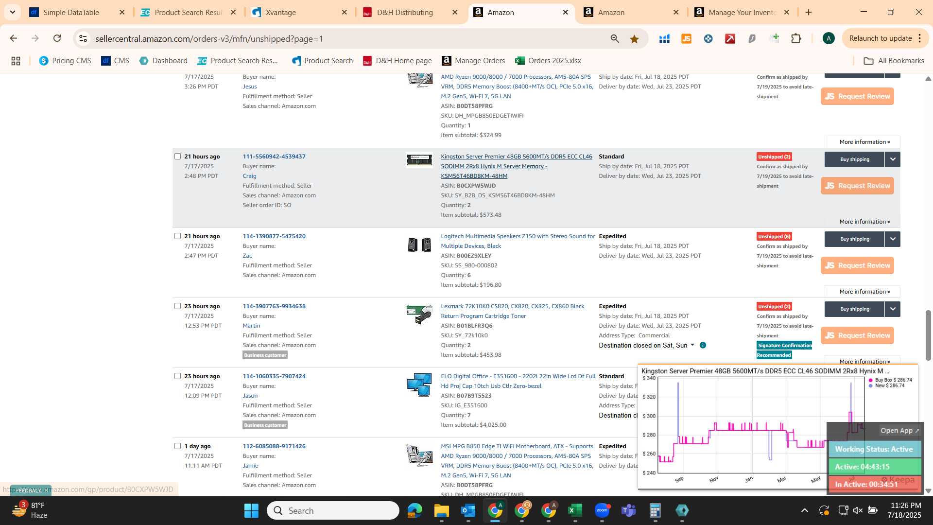Open tab search dropdown arrow
The width and height of the screenshot is (933, 525).
pos(12,12)
